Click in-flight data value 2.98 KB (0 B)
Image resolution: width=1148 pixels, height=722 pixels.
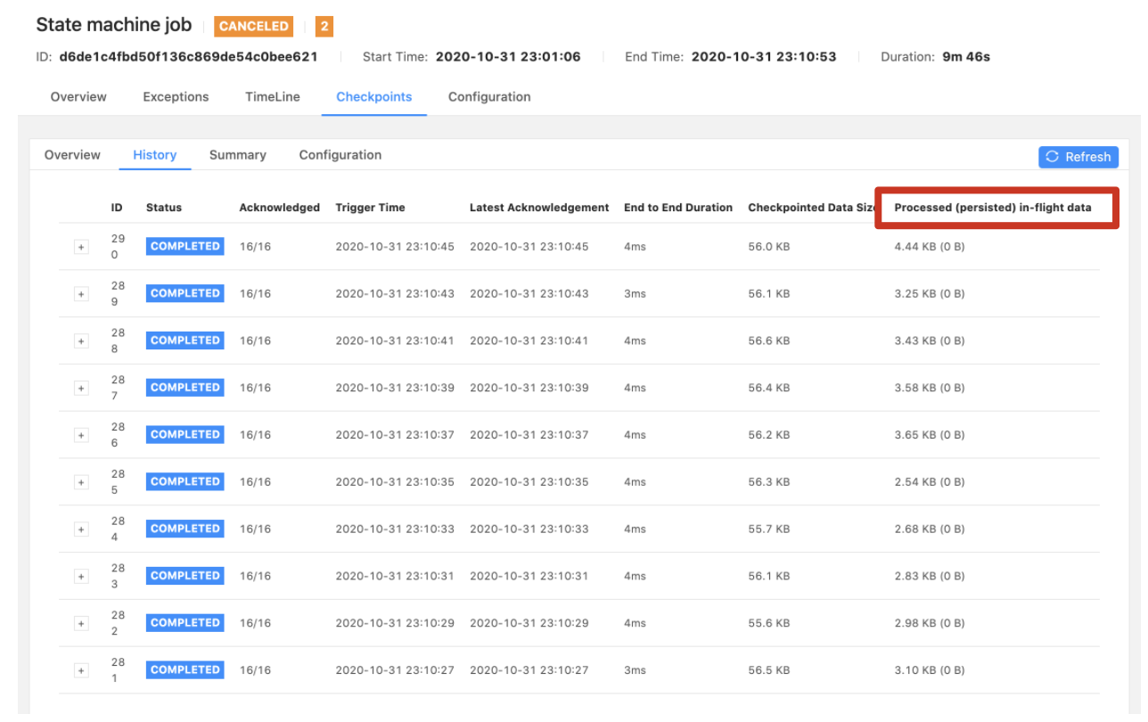tap(930, 623)
